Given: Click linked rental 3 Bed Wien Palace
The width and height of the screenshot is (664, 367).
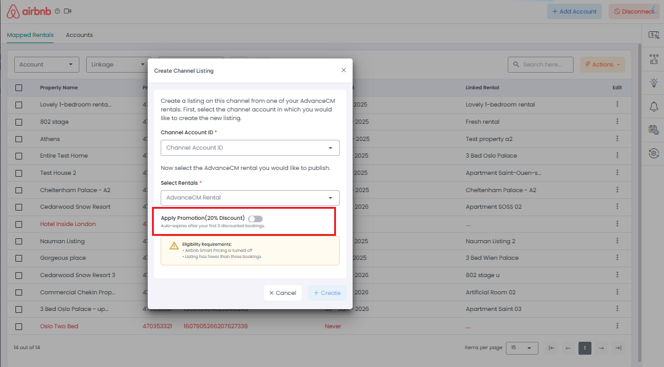Looking at the screenshot, I should [492, 257].
